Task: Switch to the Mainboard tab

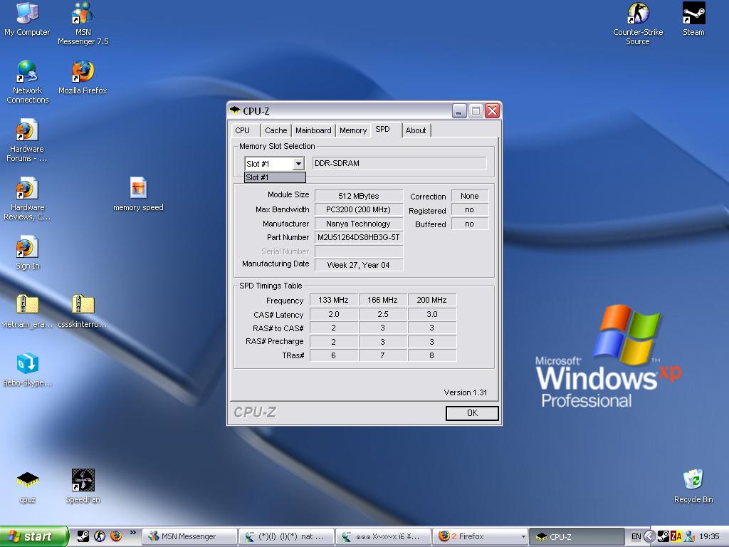Action: [313, 130]
